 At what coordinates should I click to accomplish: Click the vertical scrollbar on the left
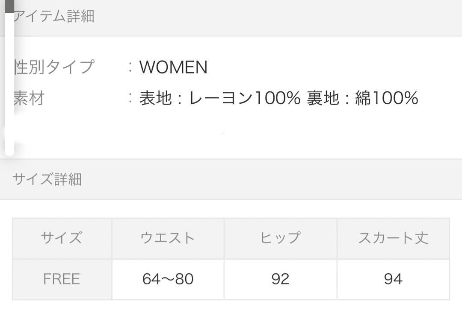[9, 78]
